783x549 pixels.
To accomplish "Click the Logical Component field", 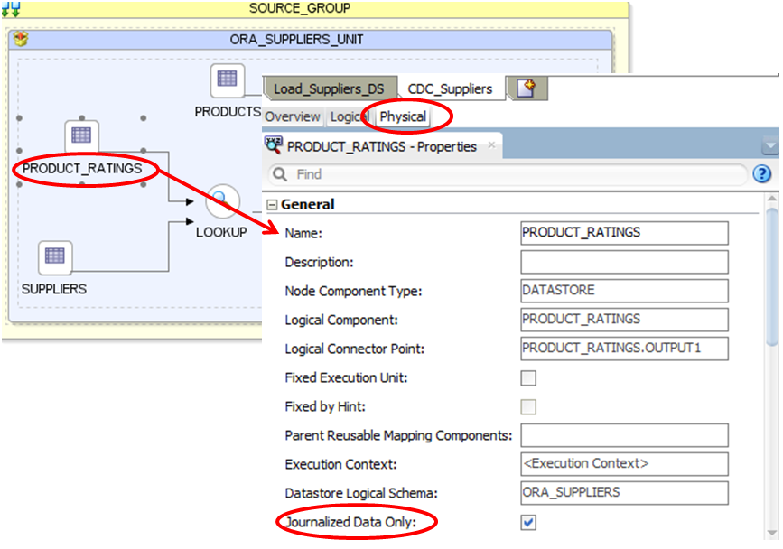I will [624, 320].
